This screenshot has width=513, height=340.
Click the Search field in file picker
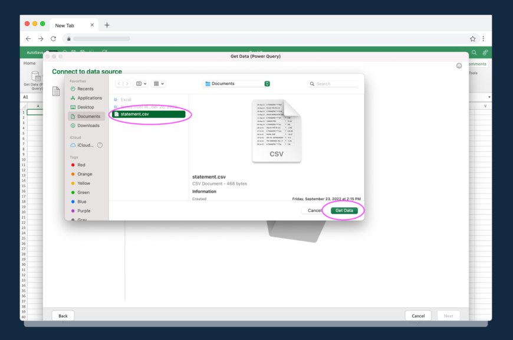click(x=334, y=84)
